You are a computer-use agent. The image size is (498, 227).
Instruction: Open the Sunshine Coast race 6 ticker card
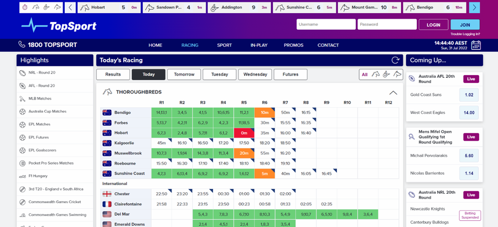pyautogui.click(x=304, y=8)
